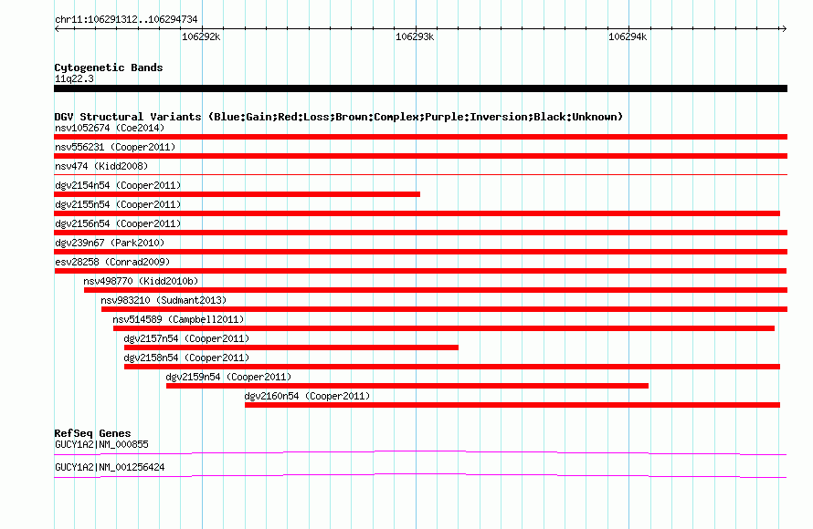Click the magenta line for GUCY1A2|NM_000855
This screenshot has width=813, height=529.
tap(420, 452)
